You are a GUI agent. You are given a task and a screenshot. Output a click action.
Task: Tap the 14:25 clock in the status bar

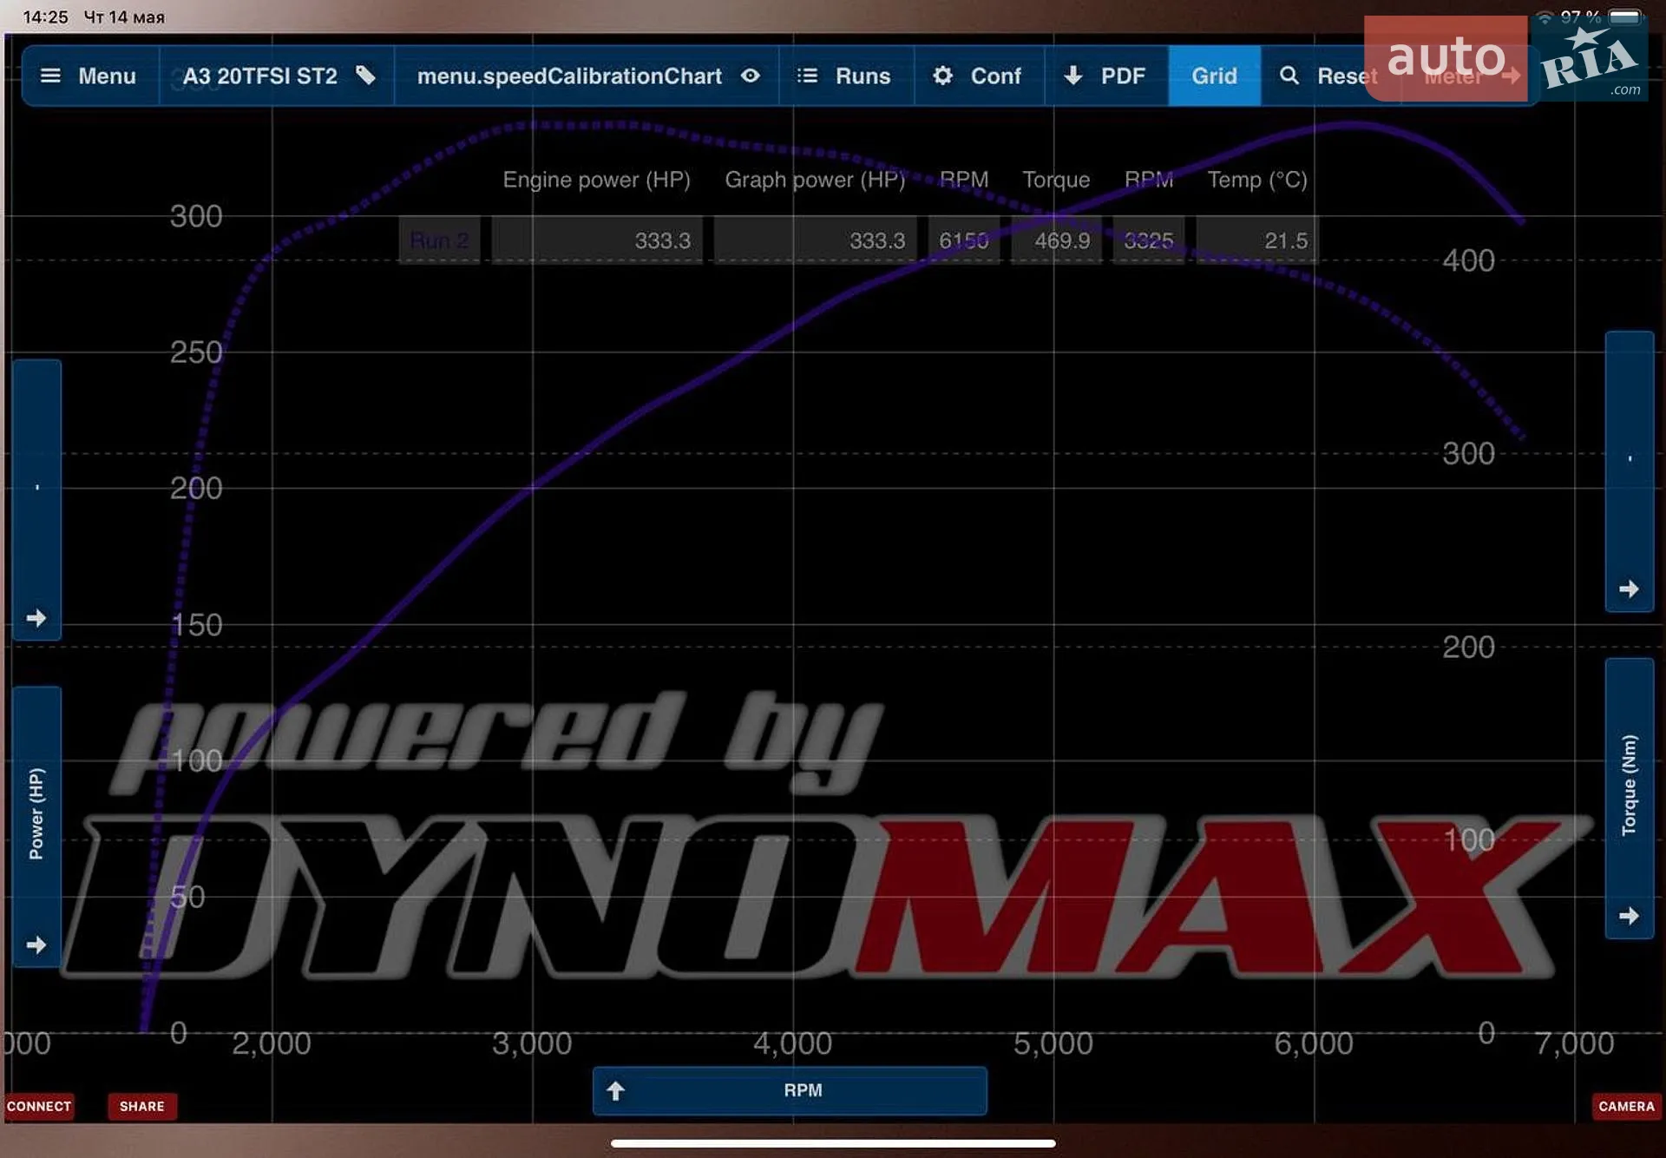tap(45, 17)
